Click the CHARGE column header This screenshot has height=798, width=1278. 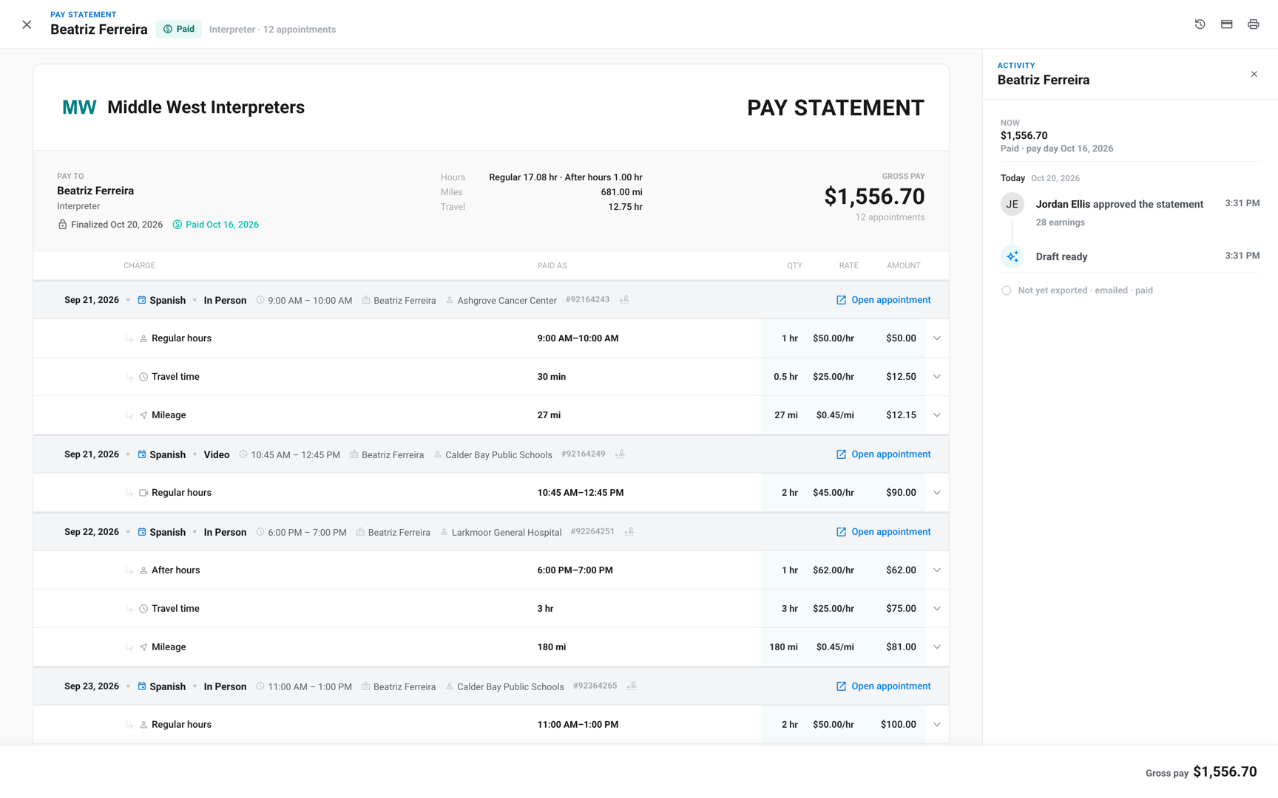tap(139, 265)
